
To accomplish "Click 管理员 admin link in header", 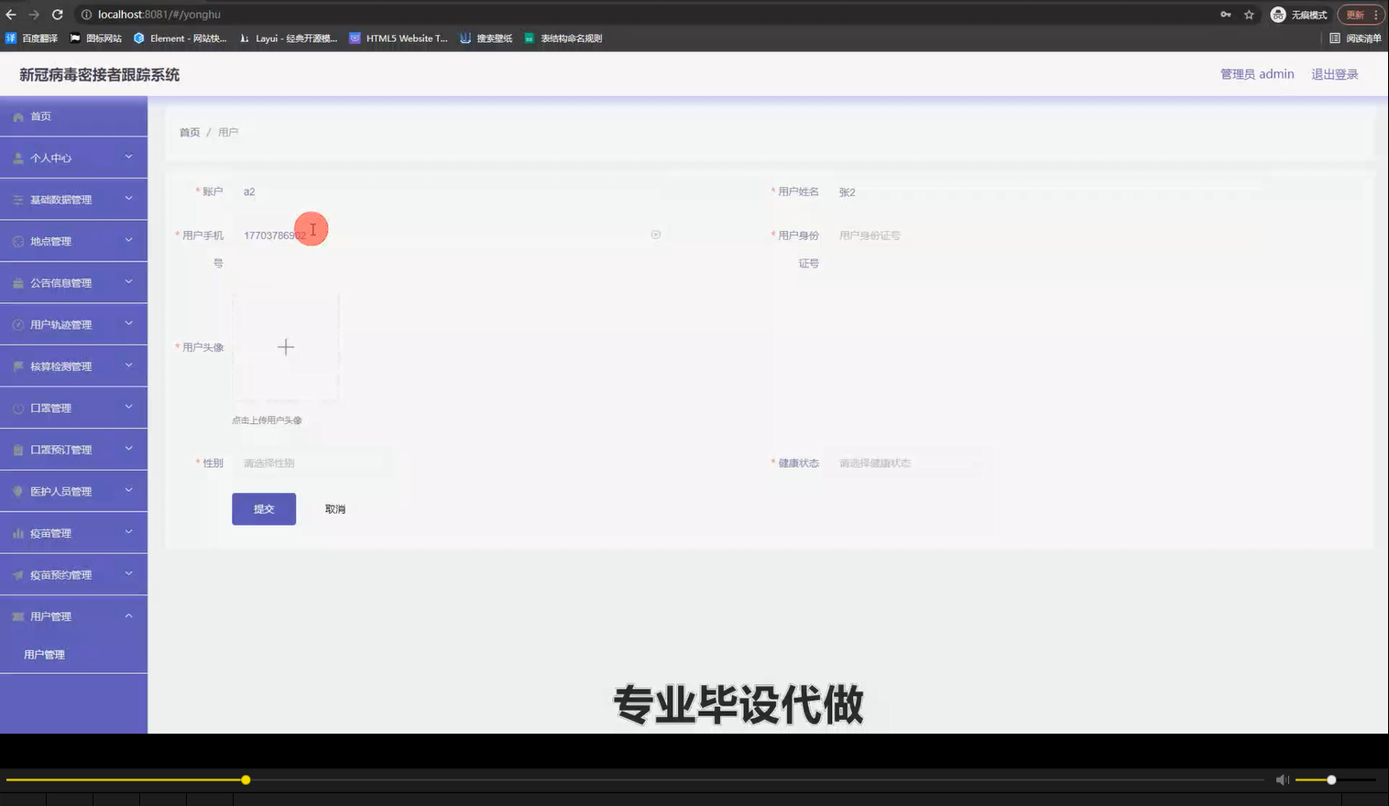I will (1257, 74).
